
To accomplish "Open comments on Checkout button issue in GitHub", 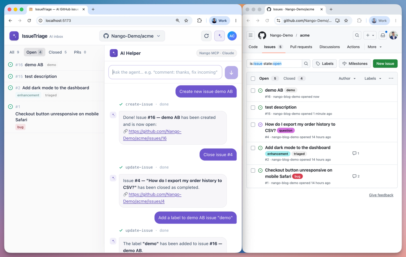I will pyautogui.click(x=356, y=176).
